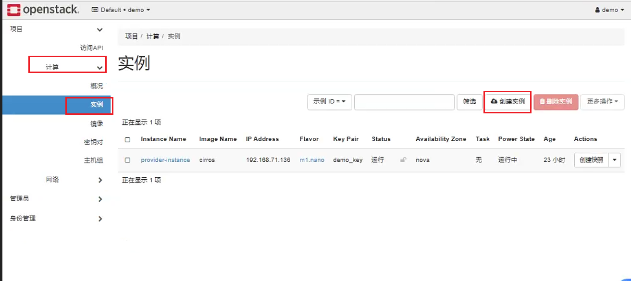Click the Image Name column header

[218, 139]
